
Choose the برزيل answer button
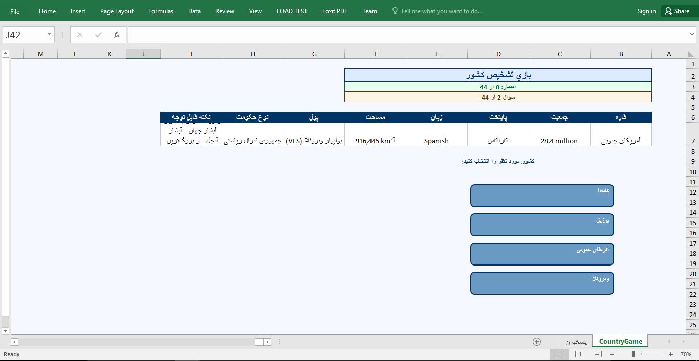coord(542,225)
